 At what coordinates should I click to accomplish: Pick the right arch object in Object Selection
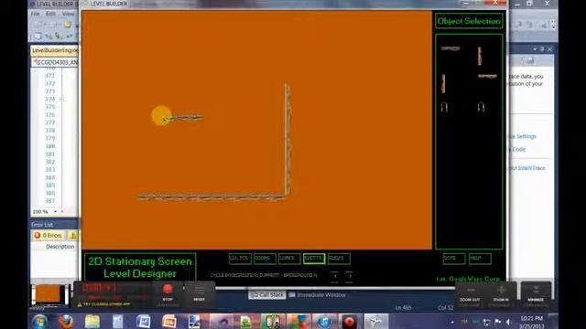(481, 108)
